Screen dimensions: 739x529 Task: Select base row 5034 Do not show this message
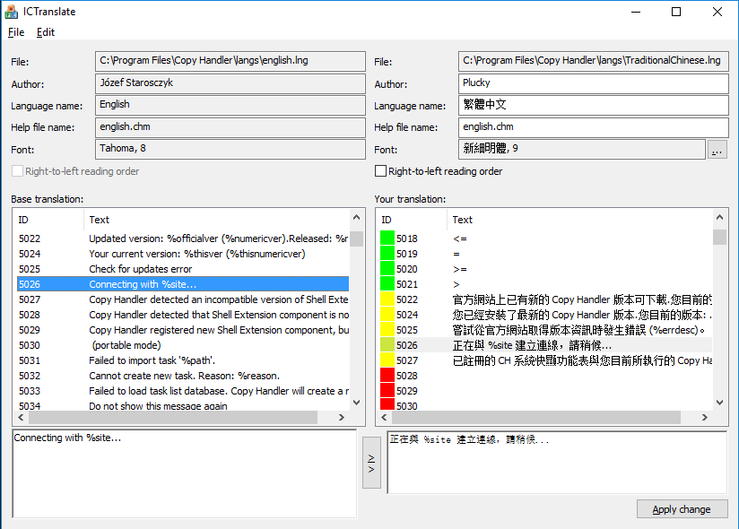(183, 405)
